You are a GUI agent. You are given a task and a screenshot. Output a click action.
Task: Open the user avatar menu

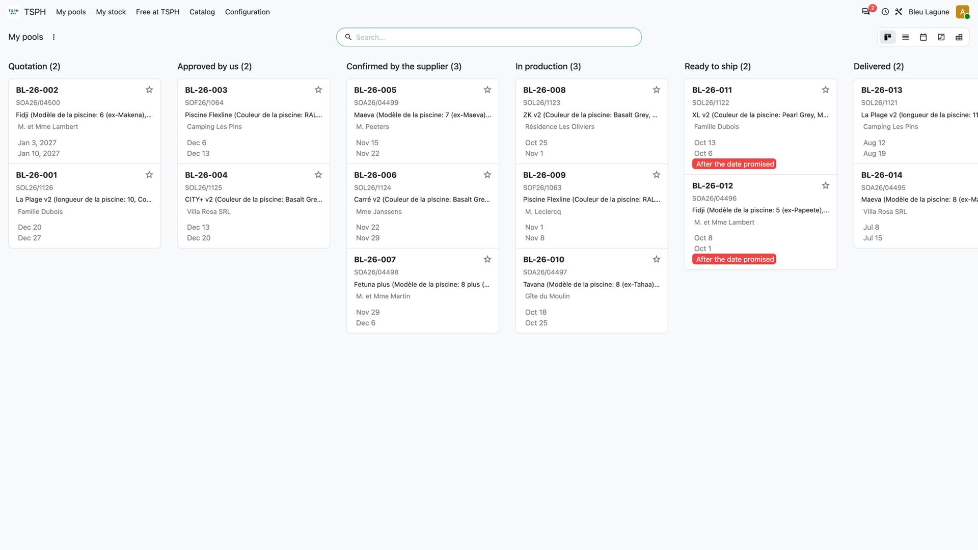[962, 12]
